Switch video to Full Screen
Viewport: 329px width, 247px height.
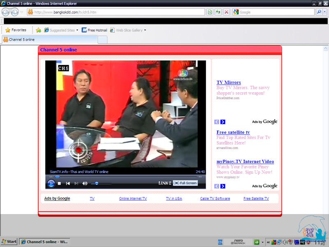click(x=185, y=183)
